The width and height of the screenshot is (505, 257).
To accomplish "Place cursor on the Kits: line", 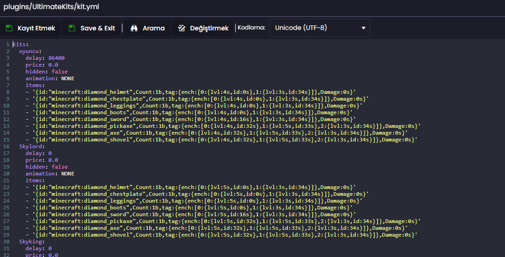I will point(20,44).
